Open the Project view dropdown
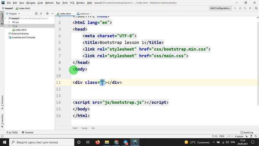This screenshot has width=259, height=146. [13, 13]
